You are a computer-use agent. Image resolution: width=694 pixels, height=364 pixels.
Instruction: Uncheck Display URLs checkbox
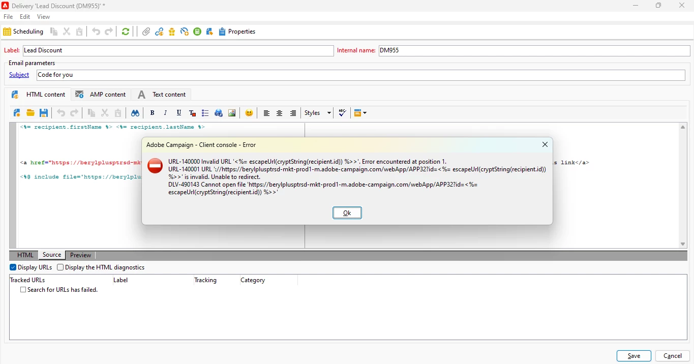13,267
